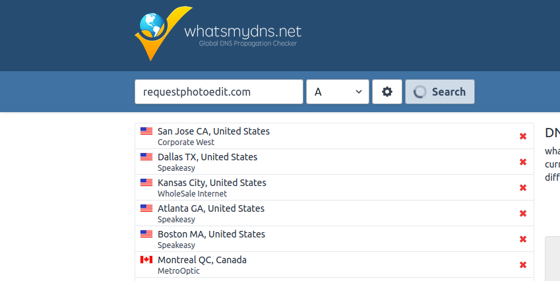Click the red X for Dallas TX
The image size is (560, 281).
coord(523,162)
